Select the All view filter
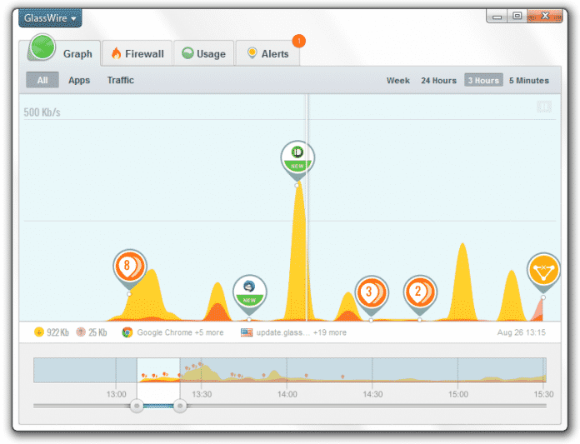580x444 pixels. coord(42,81)
